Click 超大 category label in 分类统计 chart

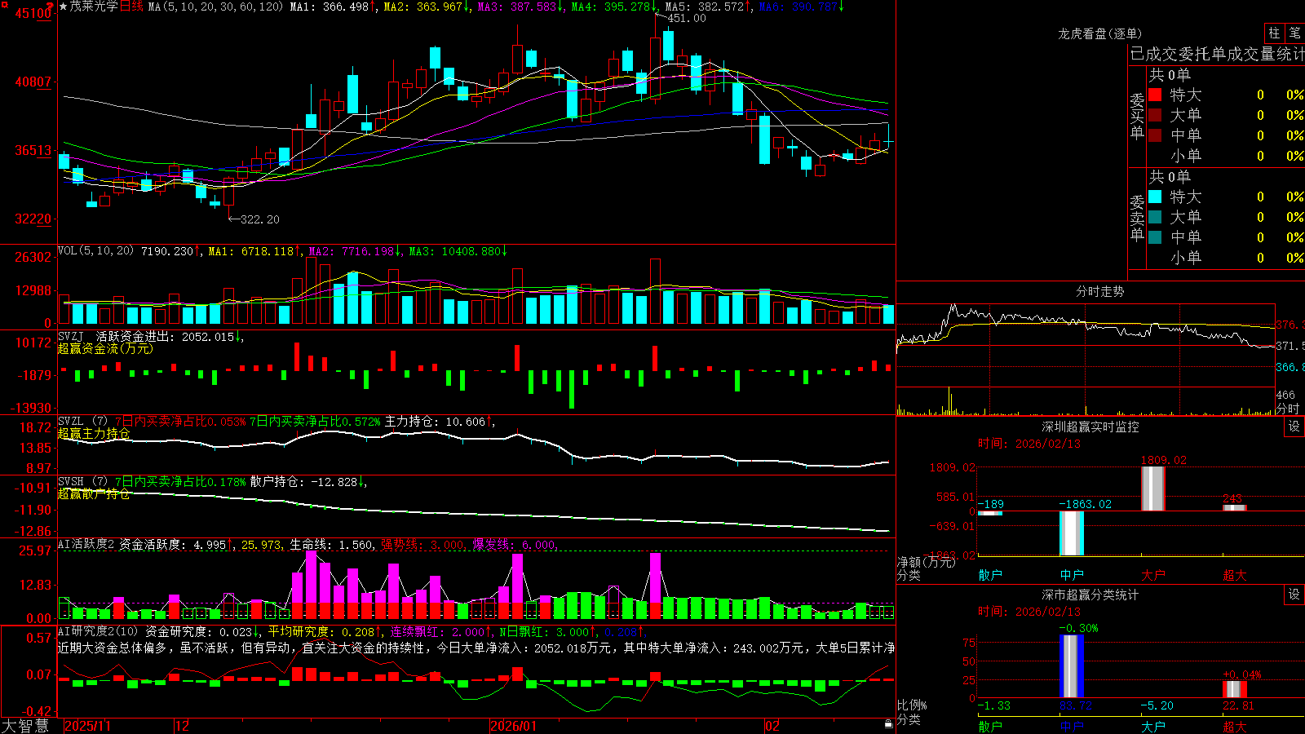coord(1235,726)
